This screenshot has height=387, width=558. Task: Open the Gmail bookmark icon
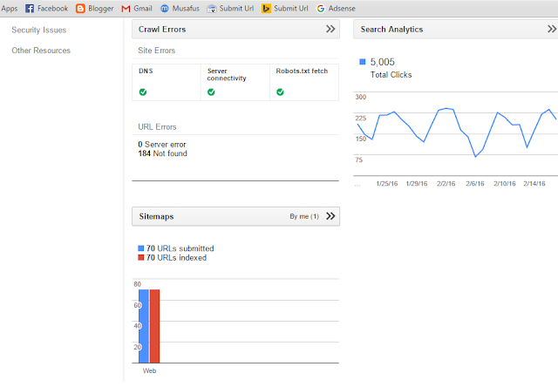[x=126, y=8]
